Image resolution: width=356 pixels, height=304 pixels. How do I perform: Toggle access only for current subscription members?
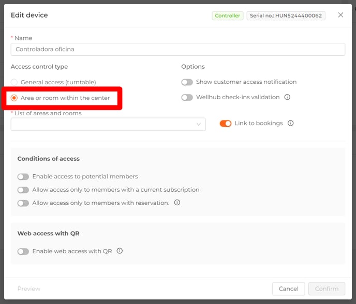click(23, 190)
